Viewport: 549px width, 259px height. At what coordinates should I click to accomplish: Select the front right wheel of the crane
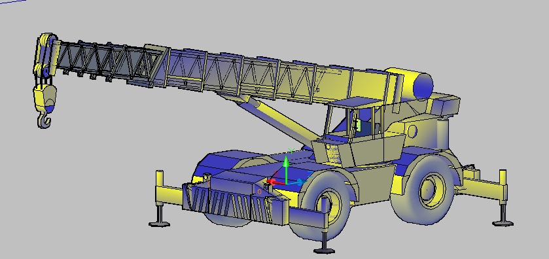click(321, 205)
